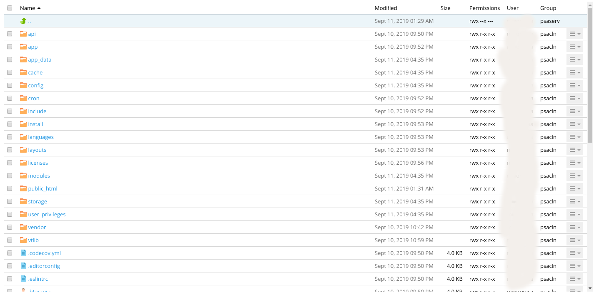Check the box for the modules folder
Screen dimensions: 594x297
click(10, 176)
